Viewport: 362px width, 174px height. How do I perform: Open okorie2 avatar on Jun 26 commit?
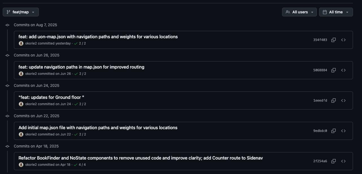coord(21,74)
